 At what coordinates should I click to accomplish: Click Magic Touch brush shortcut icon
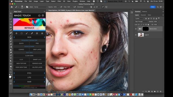[x=27, y=33]
